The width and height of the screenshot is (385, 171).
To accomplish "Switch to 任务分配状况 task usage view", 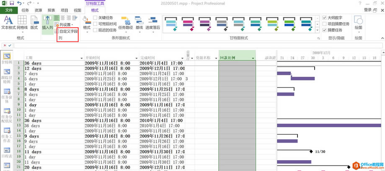I will coord(7,115).
